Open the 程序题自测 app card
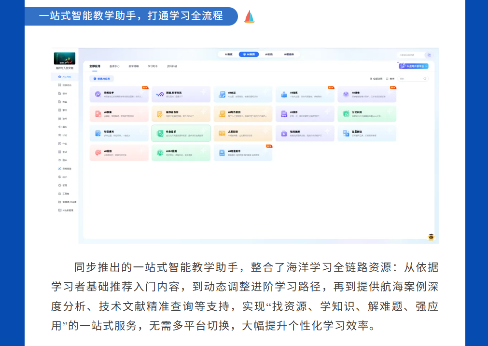488x346 pixels. coord(181,114)
